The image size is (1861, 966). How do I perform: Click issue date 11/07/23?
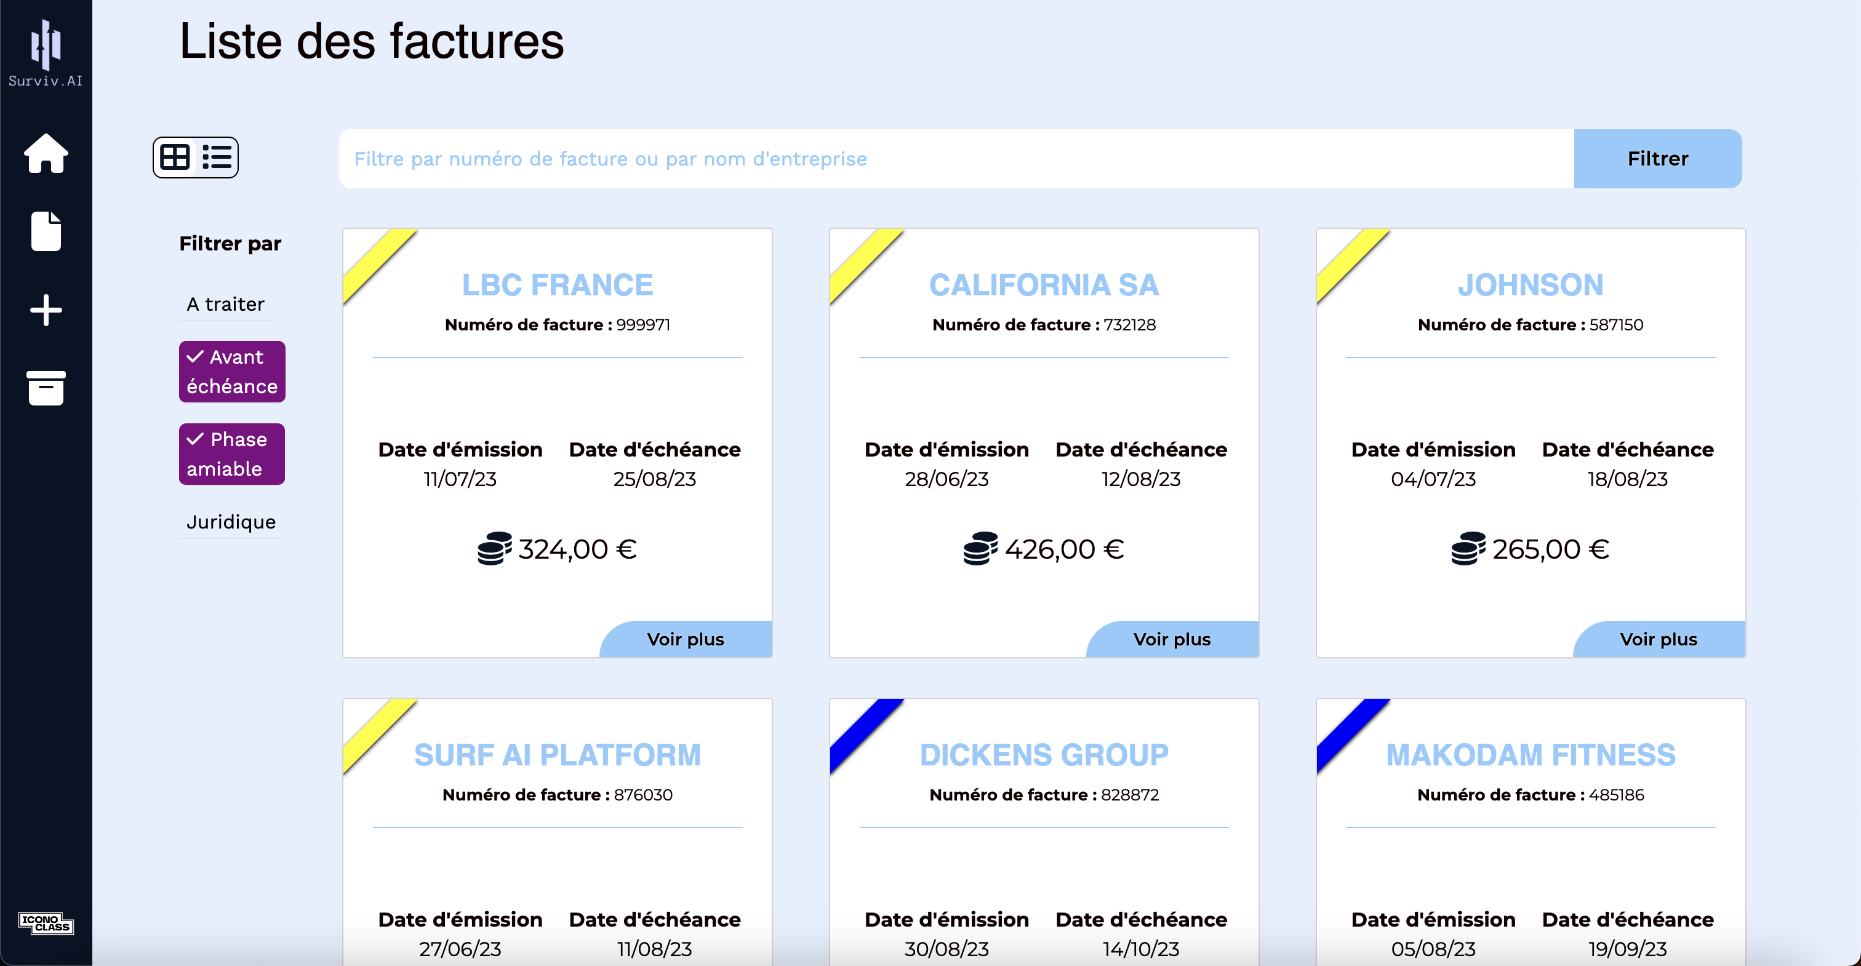pos(460,479)
